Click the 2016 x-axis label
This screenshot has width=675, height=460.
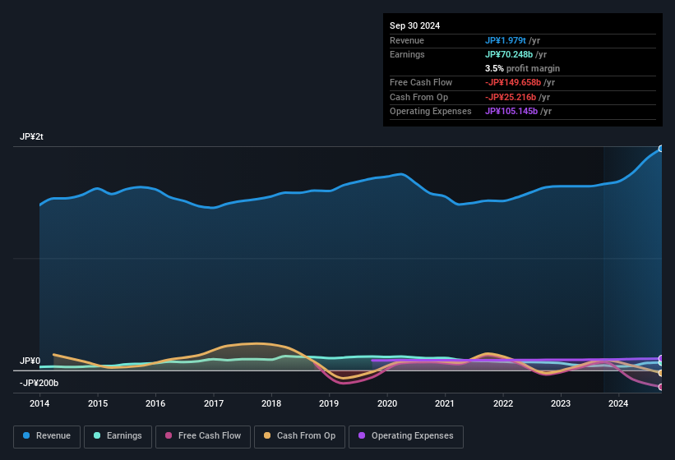click(x=155, y=403)
